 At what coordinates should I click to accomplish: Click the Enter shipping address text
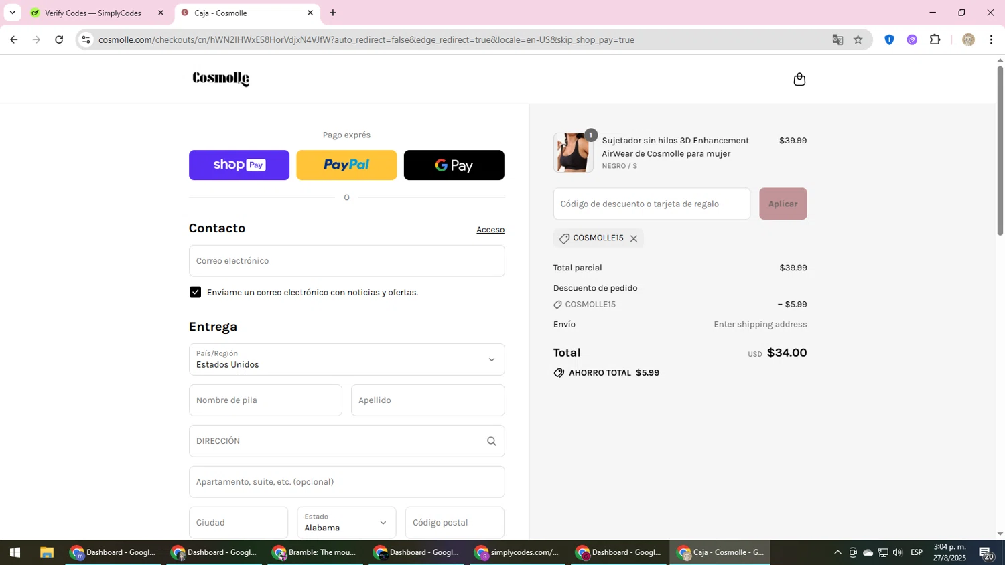(760, 325)
